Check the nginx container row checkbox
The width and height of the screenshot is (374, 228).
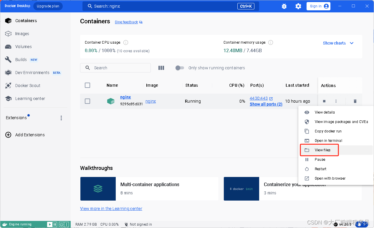pos(87,101)
